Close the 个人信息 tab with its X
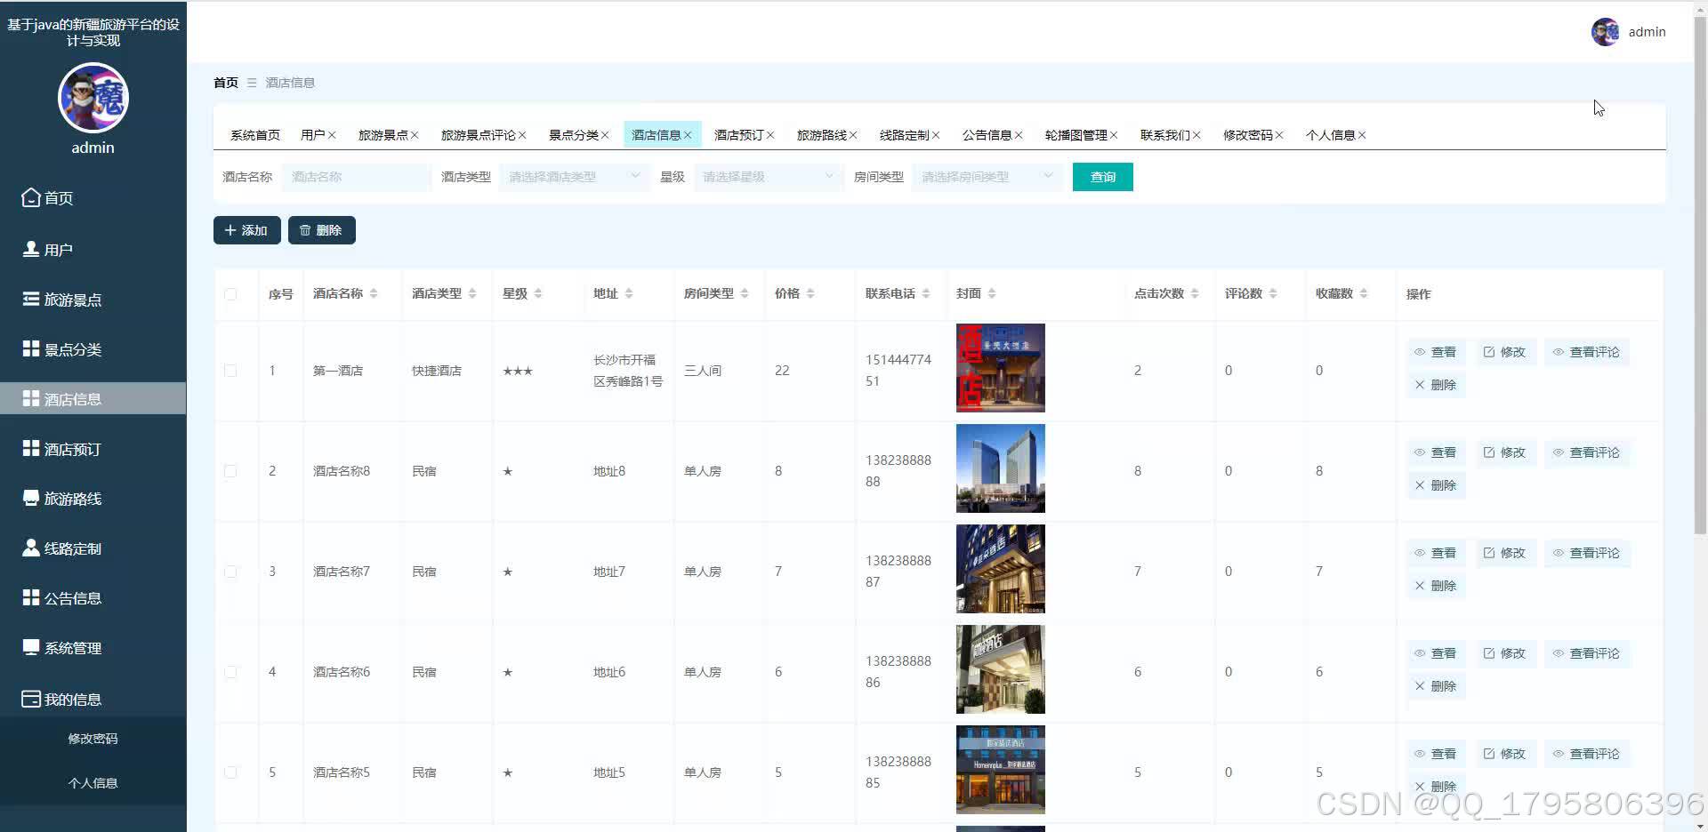Screen dimensions: 1708x832 1362,135
